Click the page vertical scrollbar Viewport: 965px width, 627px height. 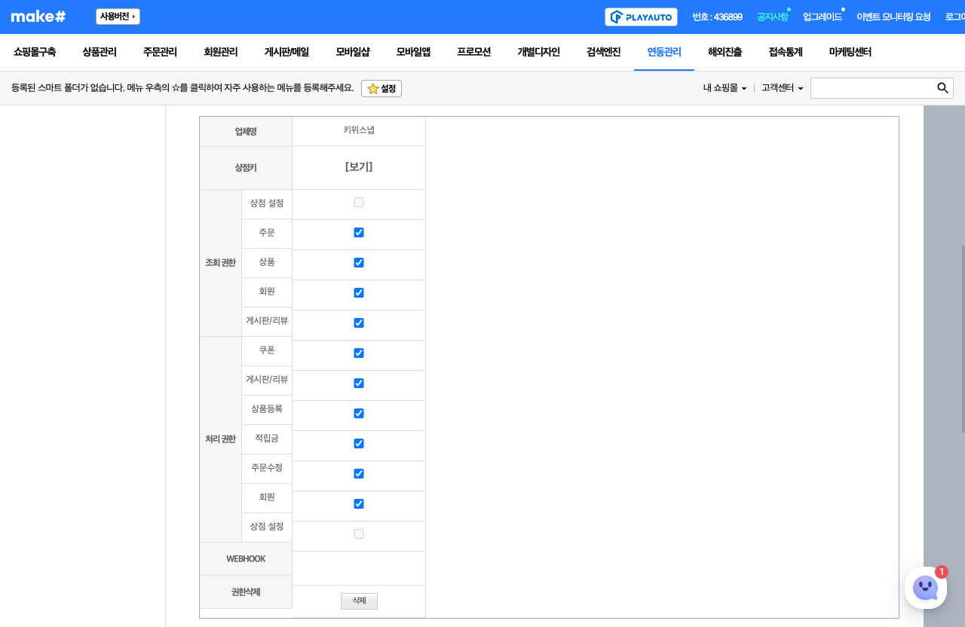pyautogui.click(x=963, y=339)
